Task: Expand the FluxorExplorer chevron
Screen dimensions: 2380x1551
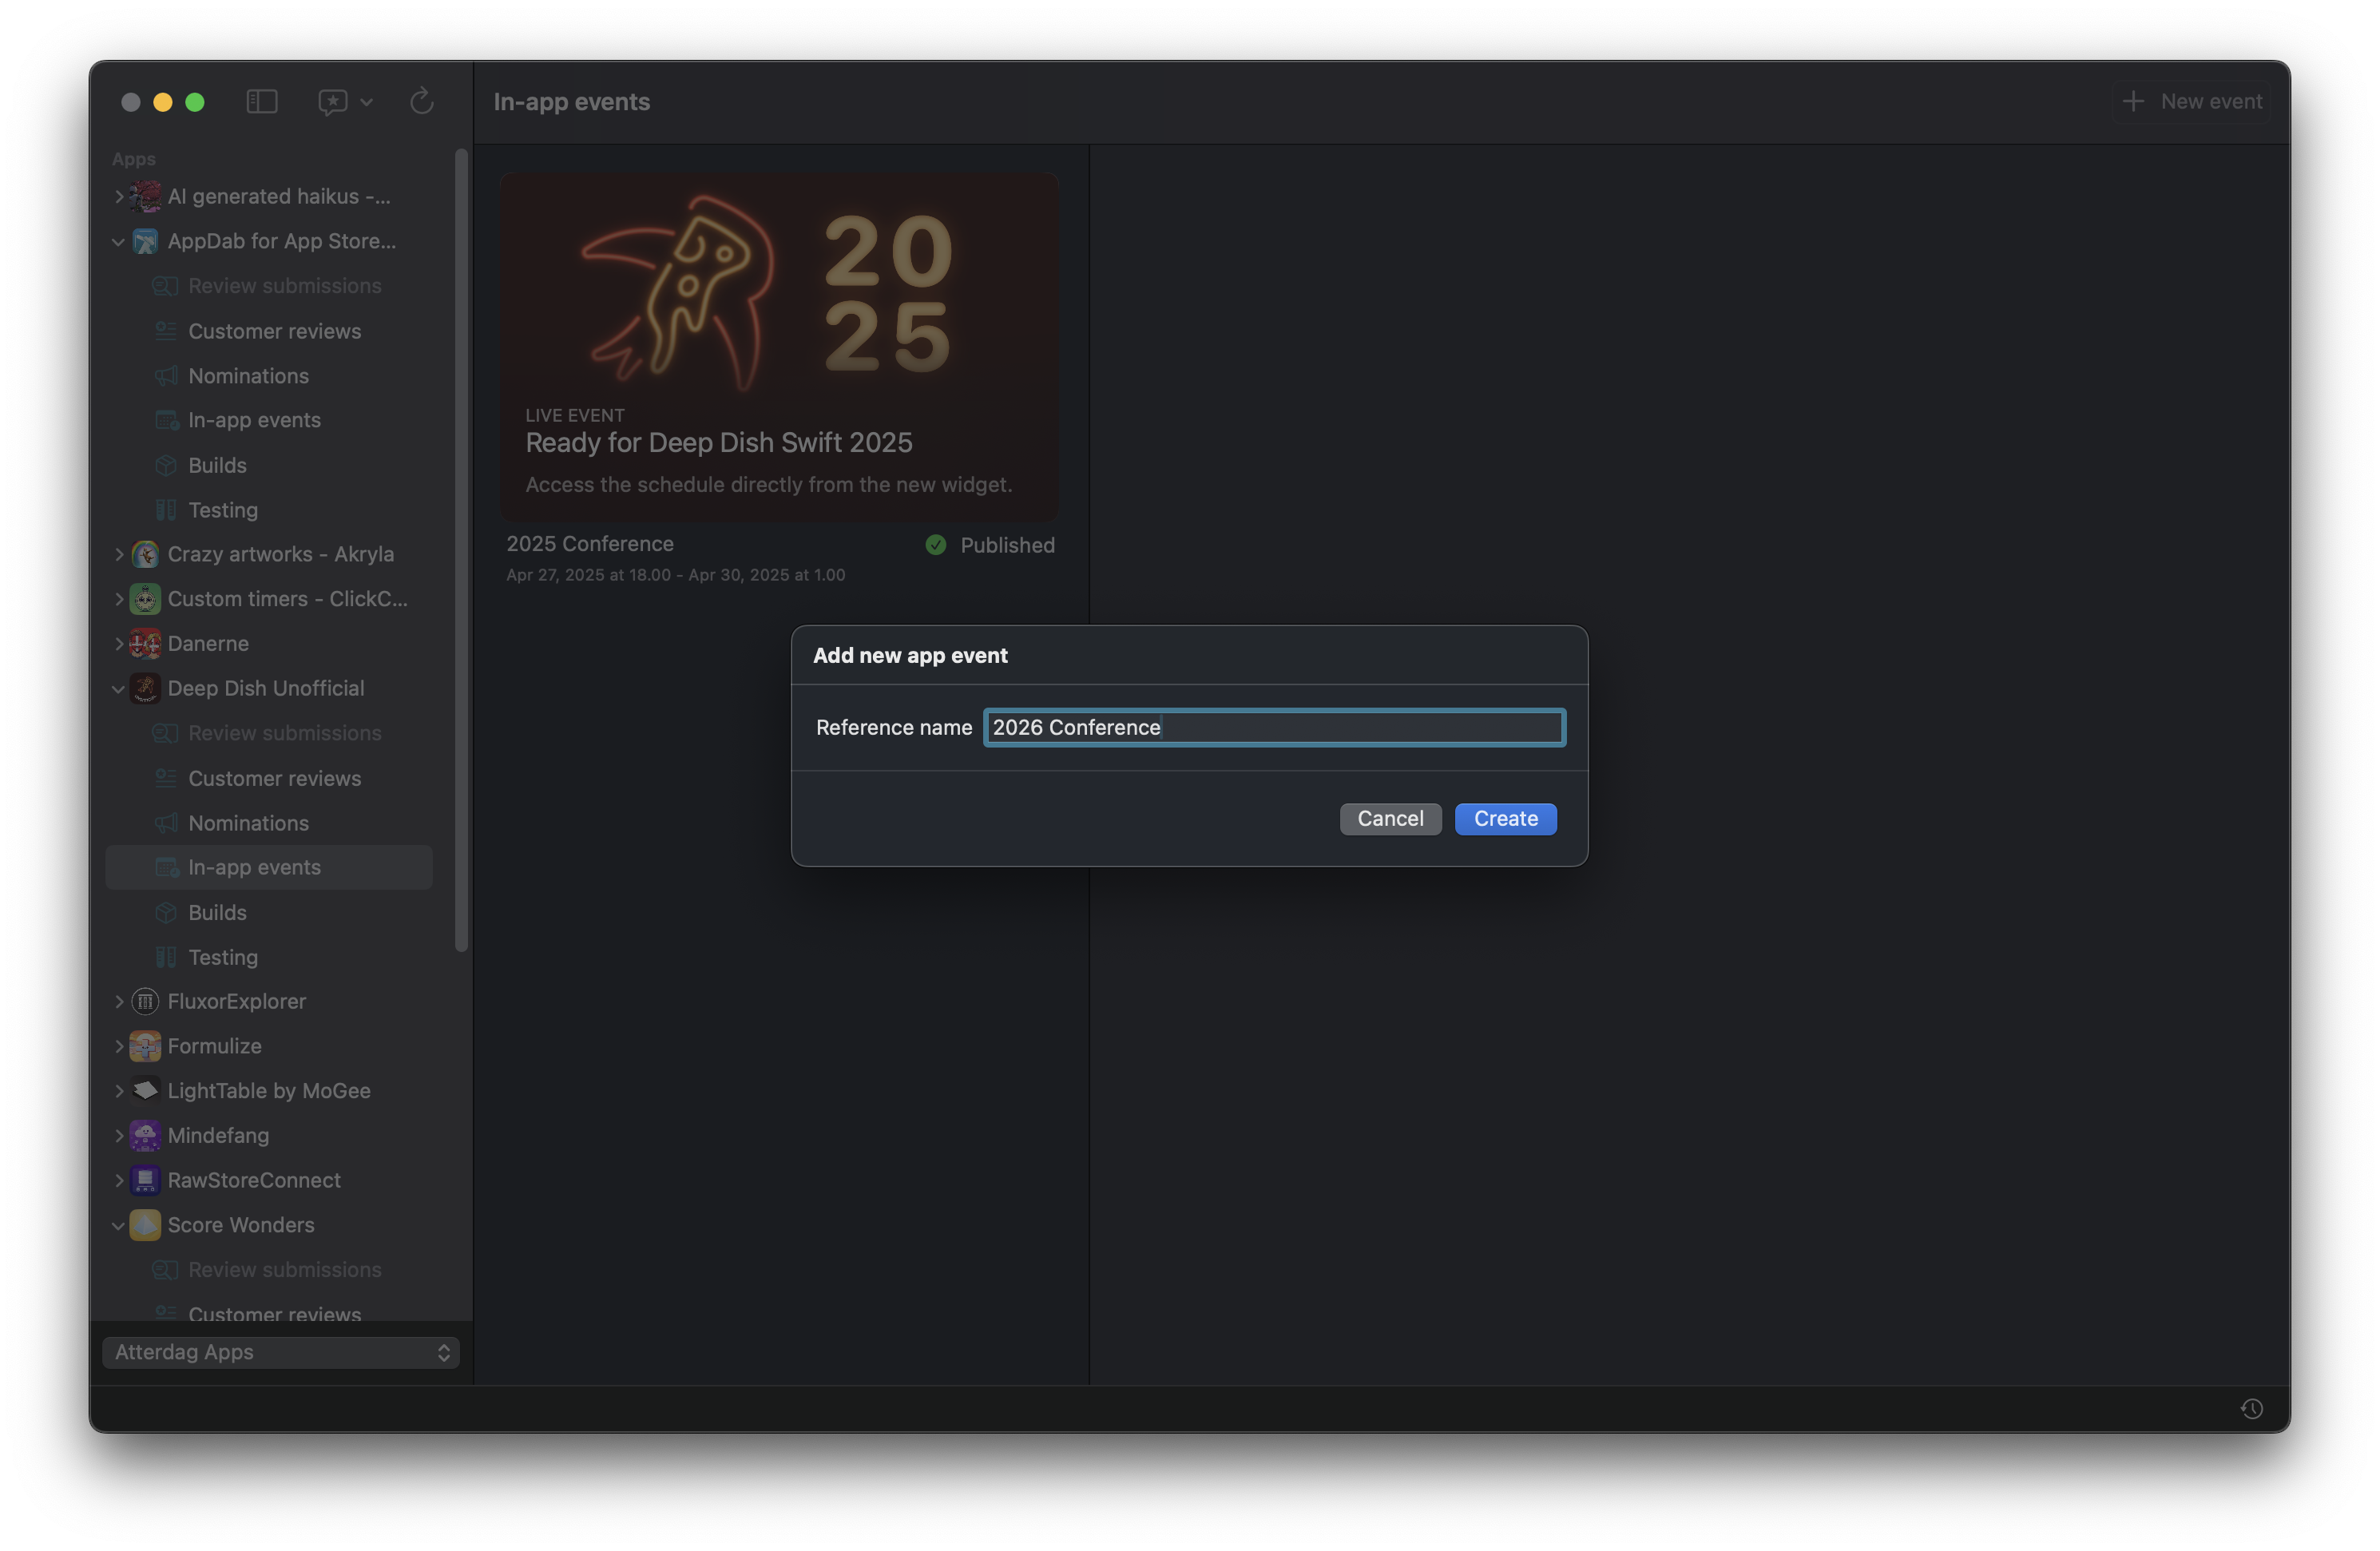Action: click(x=119, y=1001)
